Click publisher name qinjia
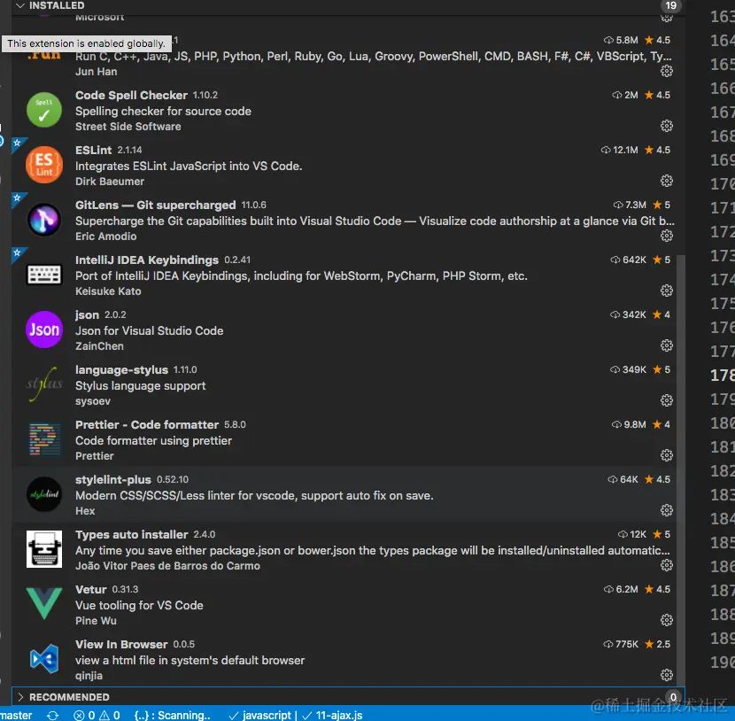 coord(89,676)
